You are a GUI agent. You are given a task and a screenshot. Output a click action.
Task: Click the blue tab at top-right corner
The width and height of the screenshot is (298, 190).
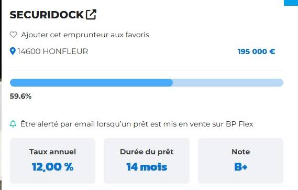(291, 3)
